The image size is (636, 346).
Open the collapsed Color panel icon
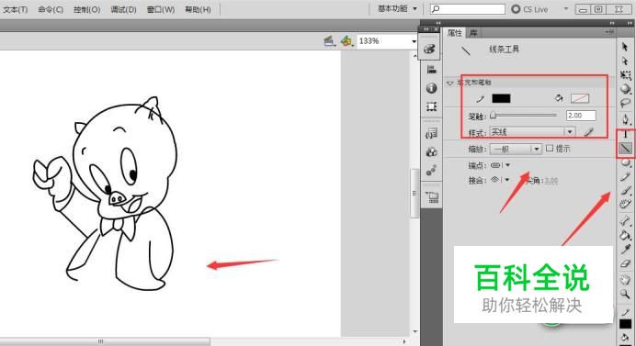(430, 49)
